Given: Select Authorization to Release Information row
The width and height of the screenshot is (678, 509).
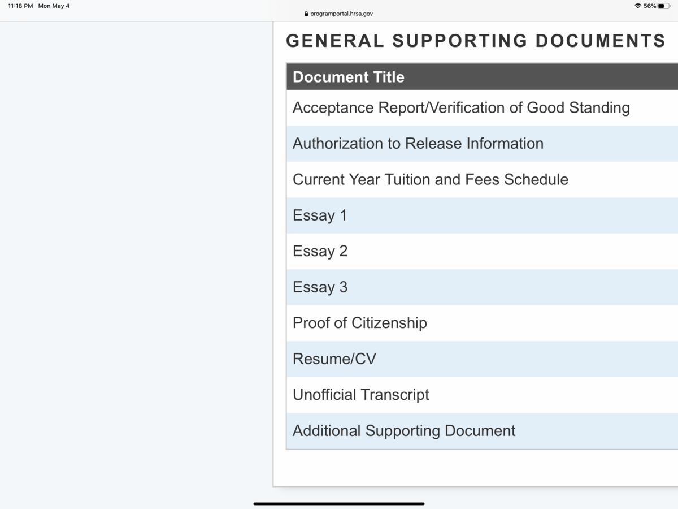Looking at the screenshot, I should pos(418,144).
